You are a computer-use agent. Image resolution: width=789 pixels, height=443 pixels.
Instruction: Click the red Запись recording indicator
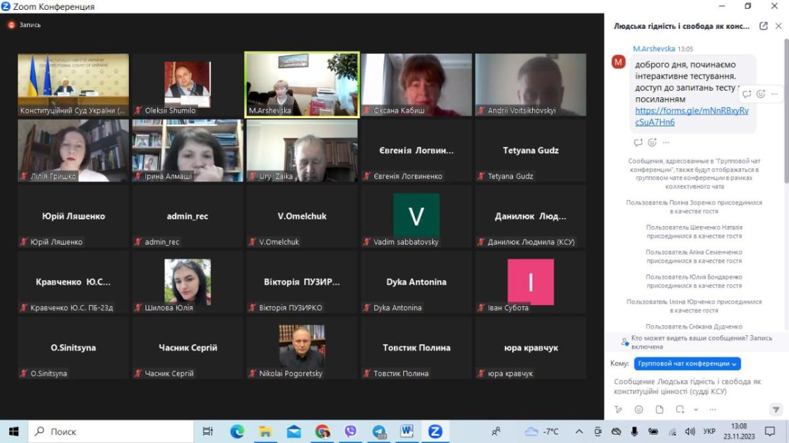click(x=24, y=25)
